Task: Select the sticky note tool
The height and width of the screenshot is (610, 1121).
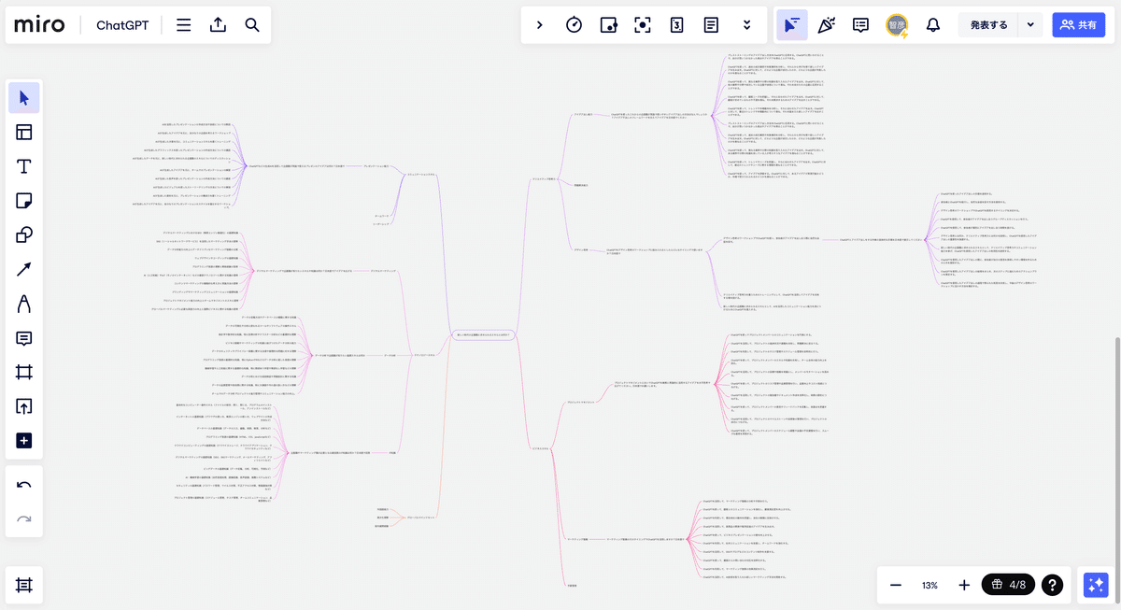Action: tap(24, 201)
